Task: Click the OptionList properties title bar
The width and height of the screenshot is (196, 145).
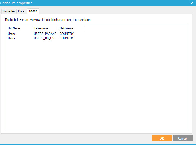Action: pyautogui.click(x=78, y=3)
